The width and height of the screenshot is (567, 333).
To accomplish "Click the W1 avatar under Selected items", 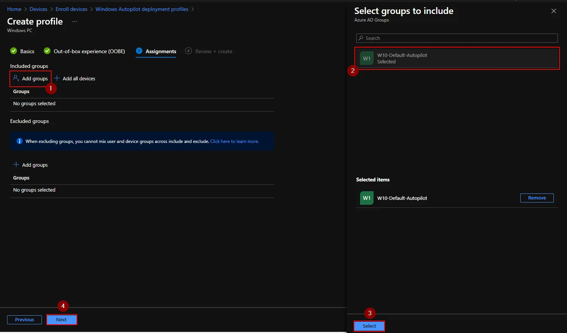I will tap(367, 198).
